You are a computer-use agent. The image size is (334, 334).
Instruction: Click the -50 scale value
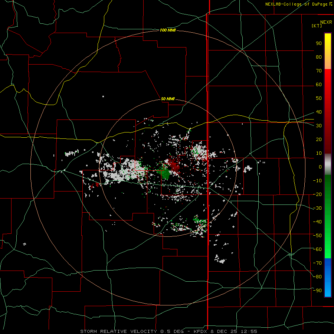[317, 236]
